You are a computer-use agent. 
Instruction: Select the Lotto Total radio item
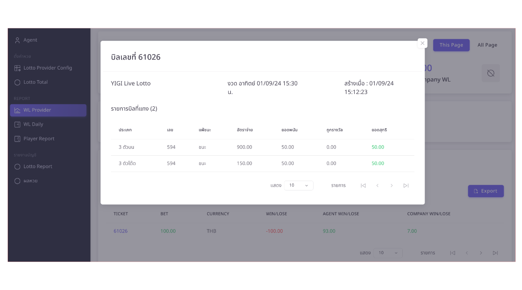(18, 82)
